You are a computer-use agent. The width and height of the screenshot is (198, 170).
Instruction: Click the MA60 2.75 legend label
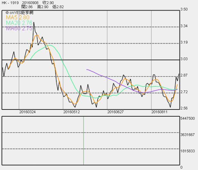pyautogui.click(x=19, y=29)
